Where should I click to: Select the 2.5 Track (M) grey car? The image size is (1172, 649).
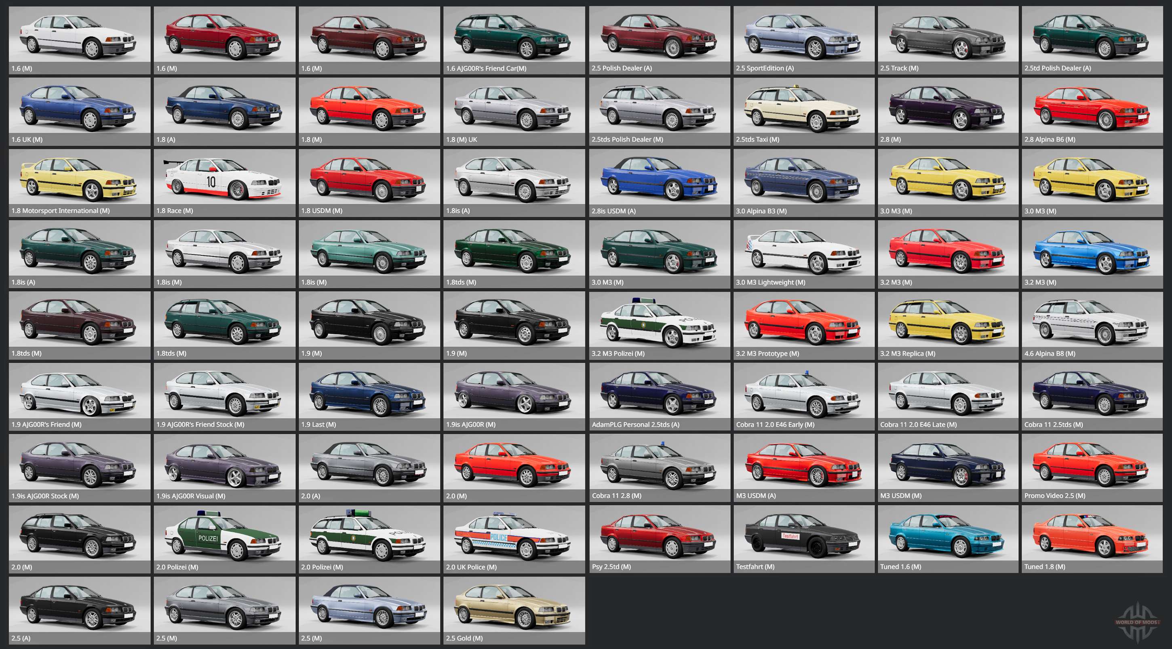coord(948,40)
